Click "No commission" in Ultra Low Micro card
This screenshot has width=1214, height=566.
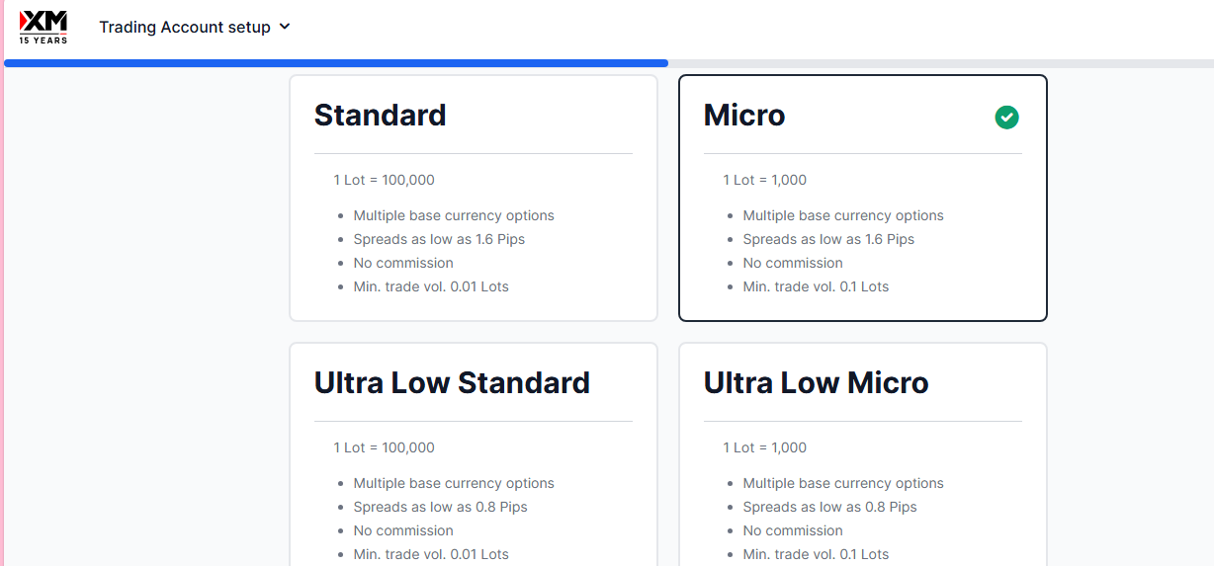coord(793,530)
